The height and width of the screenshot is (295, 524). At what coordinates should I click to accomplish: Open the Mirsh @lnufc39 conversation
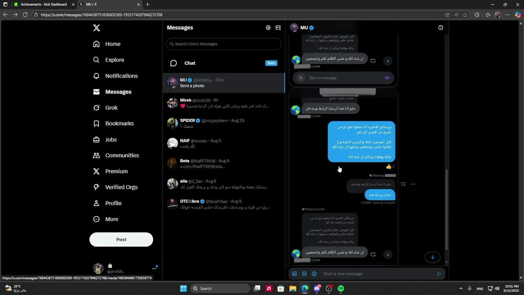tap(224, 103)
